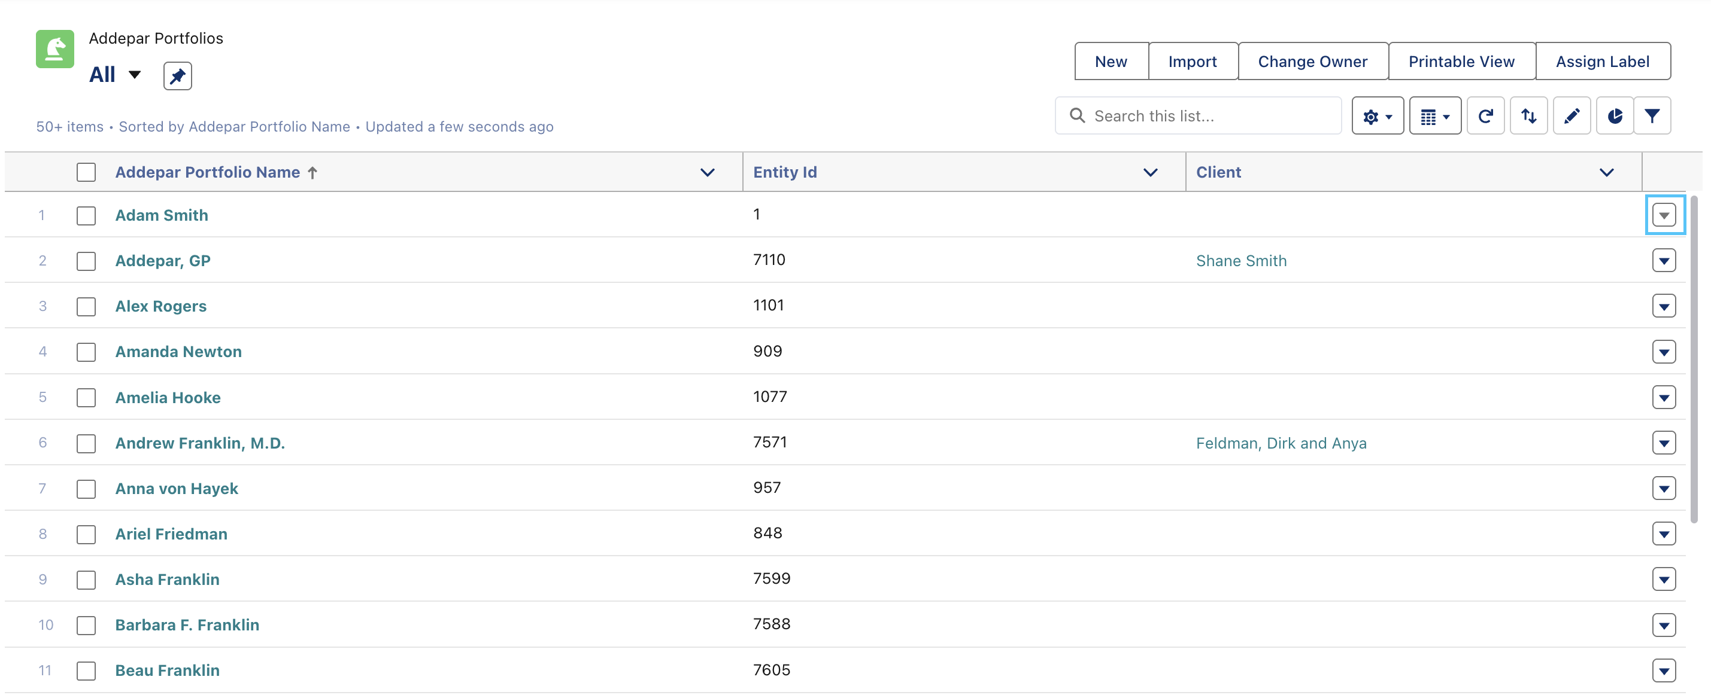Select the Asha Franklin checkbox
Image resolution: width=1711 pixels, height=695 pixels.
(x=86, y=580)
